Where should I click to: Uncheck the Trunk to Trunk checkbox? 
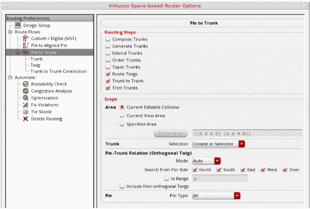click(x=108, y=81)
